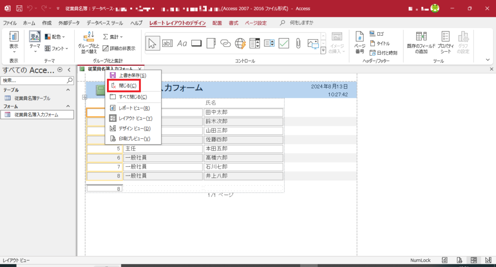
Task: Insert the Attachment paperclip control
Action: (298, 43)
